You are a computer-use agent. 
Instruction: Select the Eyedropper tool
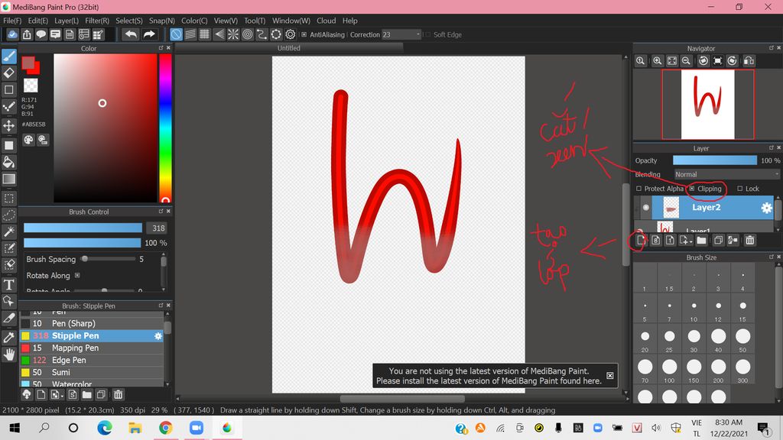(9, 337)
